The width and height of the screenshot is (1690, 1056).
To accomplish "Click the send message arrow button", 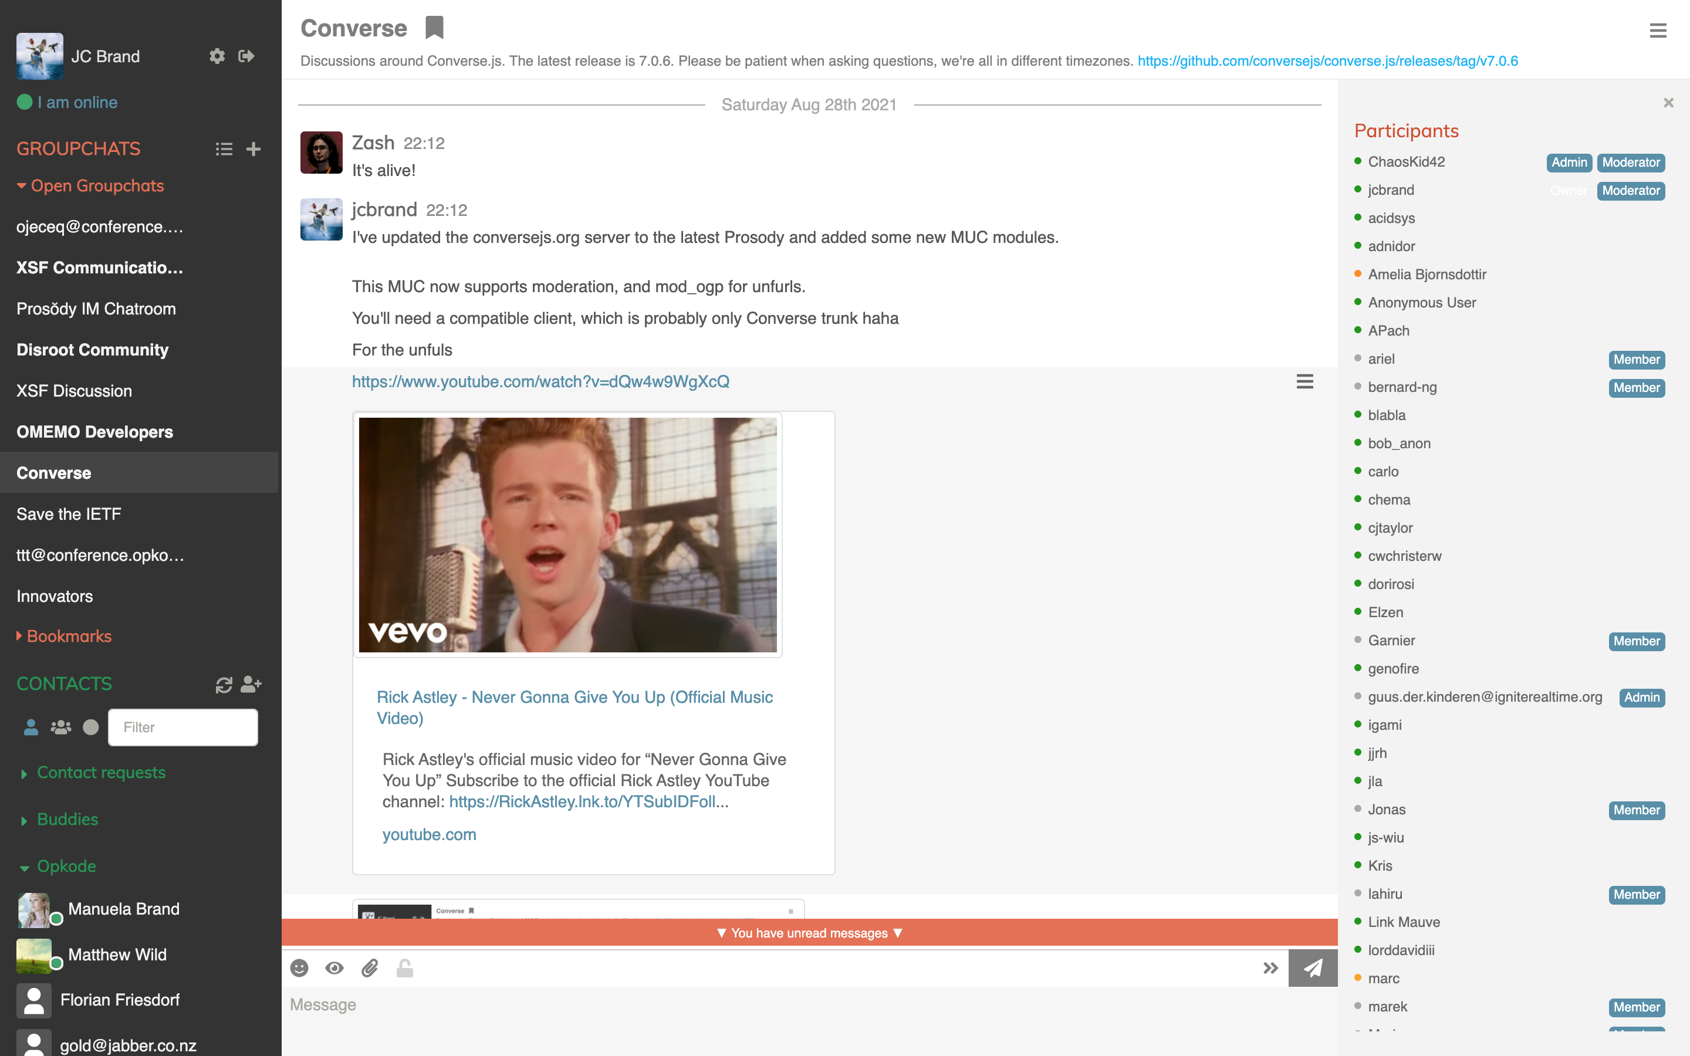I will click(x=1313, y=969).
